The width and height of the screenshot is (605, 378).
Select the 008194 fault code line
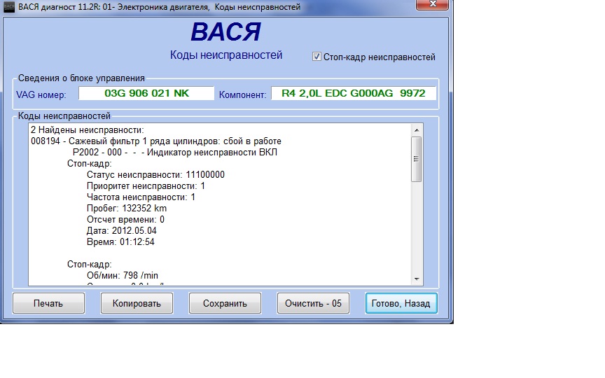(156, 141)
